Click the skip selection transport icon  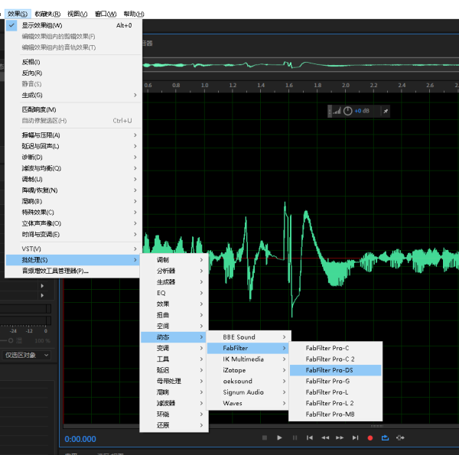(x=401, y=438)
